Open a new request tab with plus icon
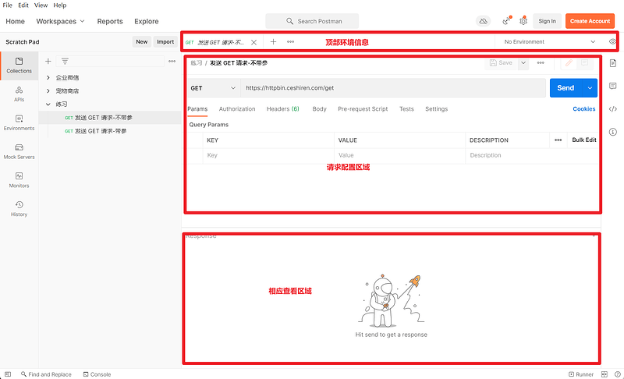 274,42
